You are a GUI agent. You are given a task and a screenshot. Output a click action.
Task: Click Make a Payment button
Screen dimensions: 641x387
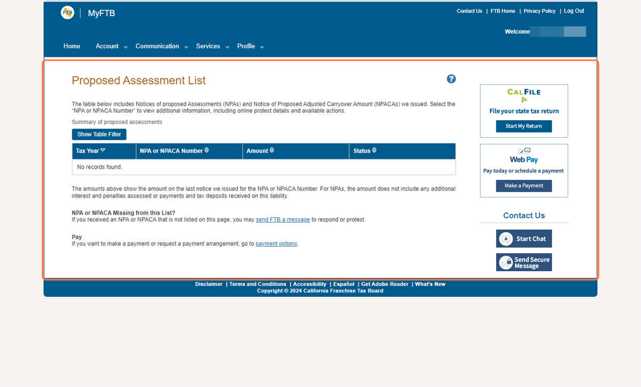[x=523, y=186]
